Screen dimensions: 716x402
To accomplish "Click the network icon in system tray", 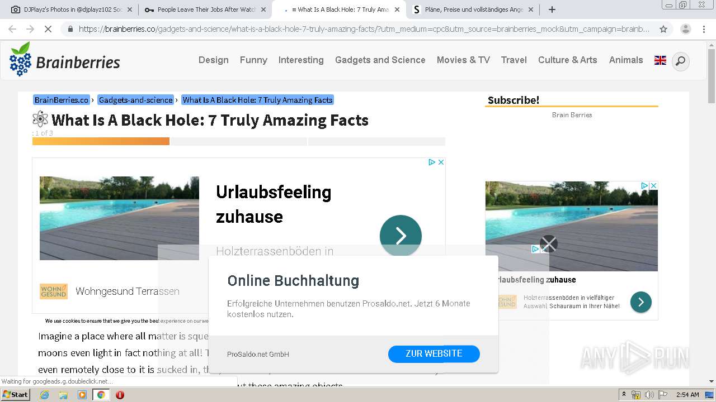I will [x=636, y=395].
